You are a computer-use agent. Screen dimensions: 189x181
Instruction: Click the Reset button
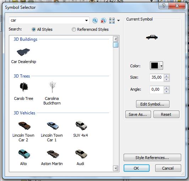pyautogui.click(x=166, y=114)
